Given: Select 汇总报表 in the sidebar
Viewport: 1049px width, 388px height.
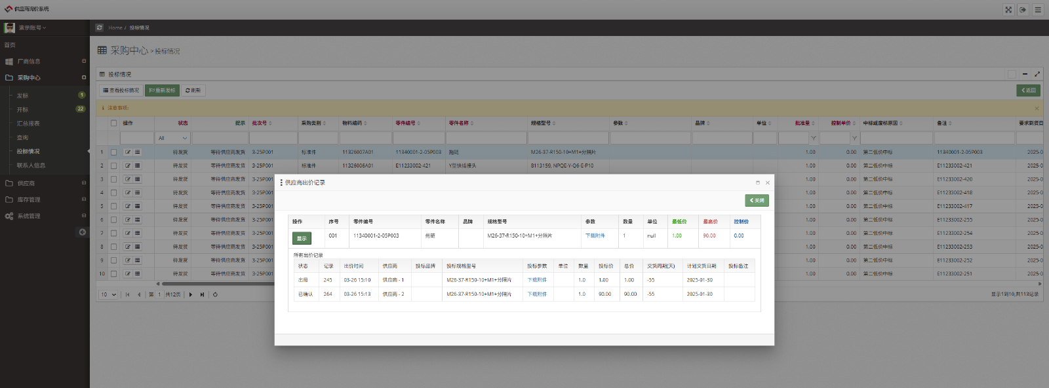Looking at the screenshot, I should coord(28,124).
